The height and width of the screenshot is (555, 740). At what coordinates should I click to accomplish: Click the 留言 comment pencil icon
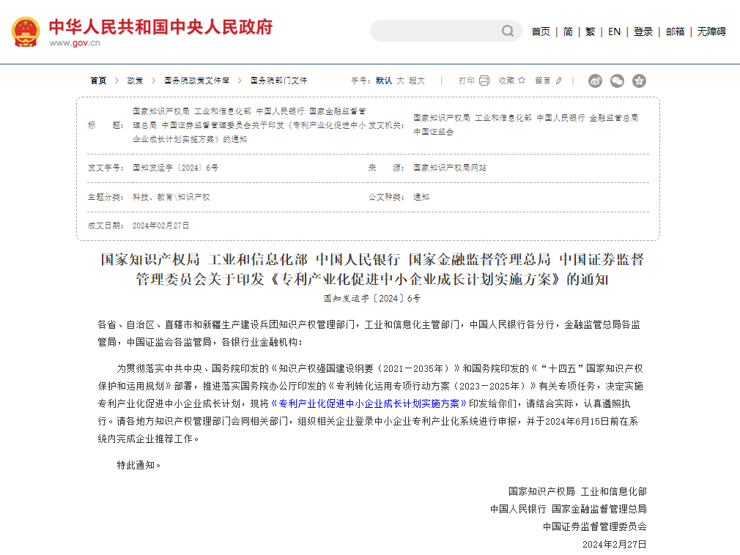558,81
